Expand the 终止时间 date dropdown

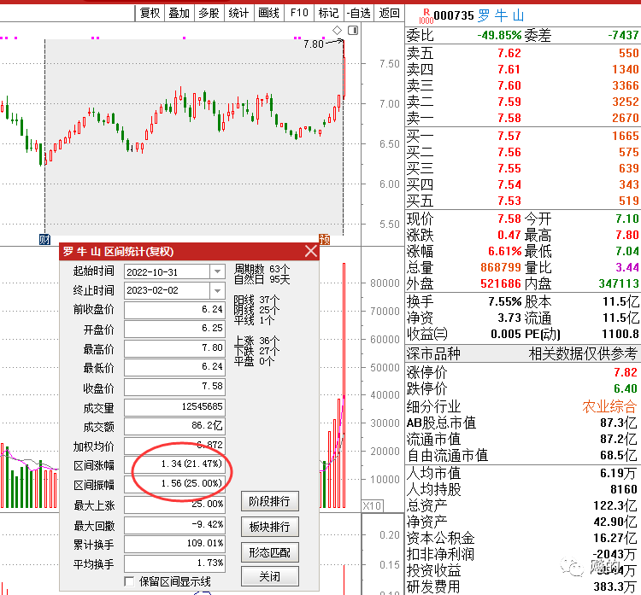coord(217,290)
